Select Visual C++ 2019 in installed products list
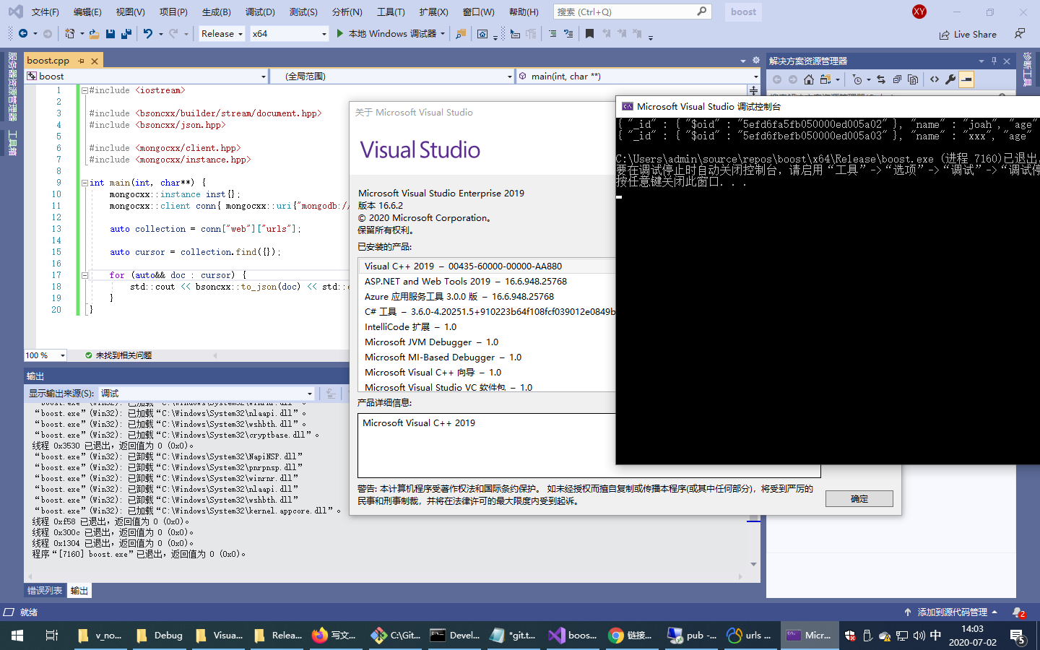The width and height of the screenshot is (1040, 650). (463, 266)
